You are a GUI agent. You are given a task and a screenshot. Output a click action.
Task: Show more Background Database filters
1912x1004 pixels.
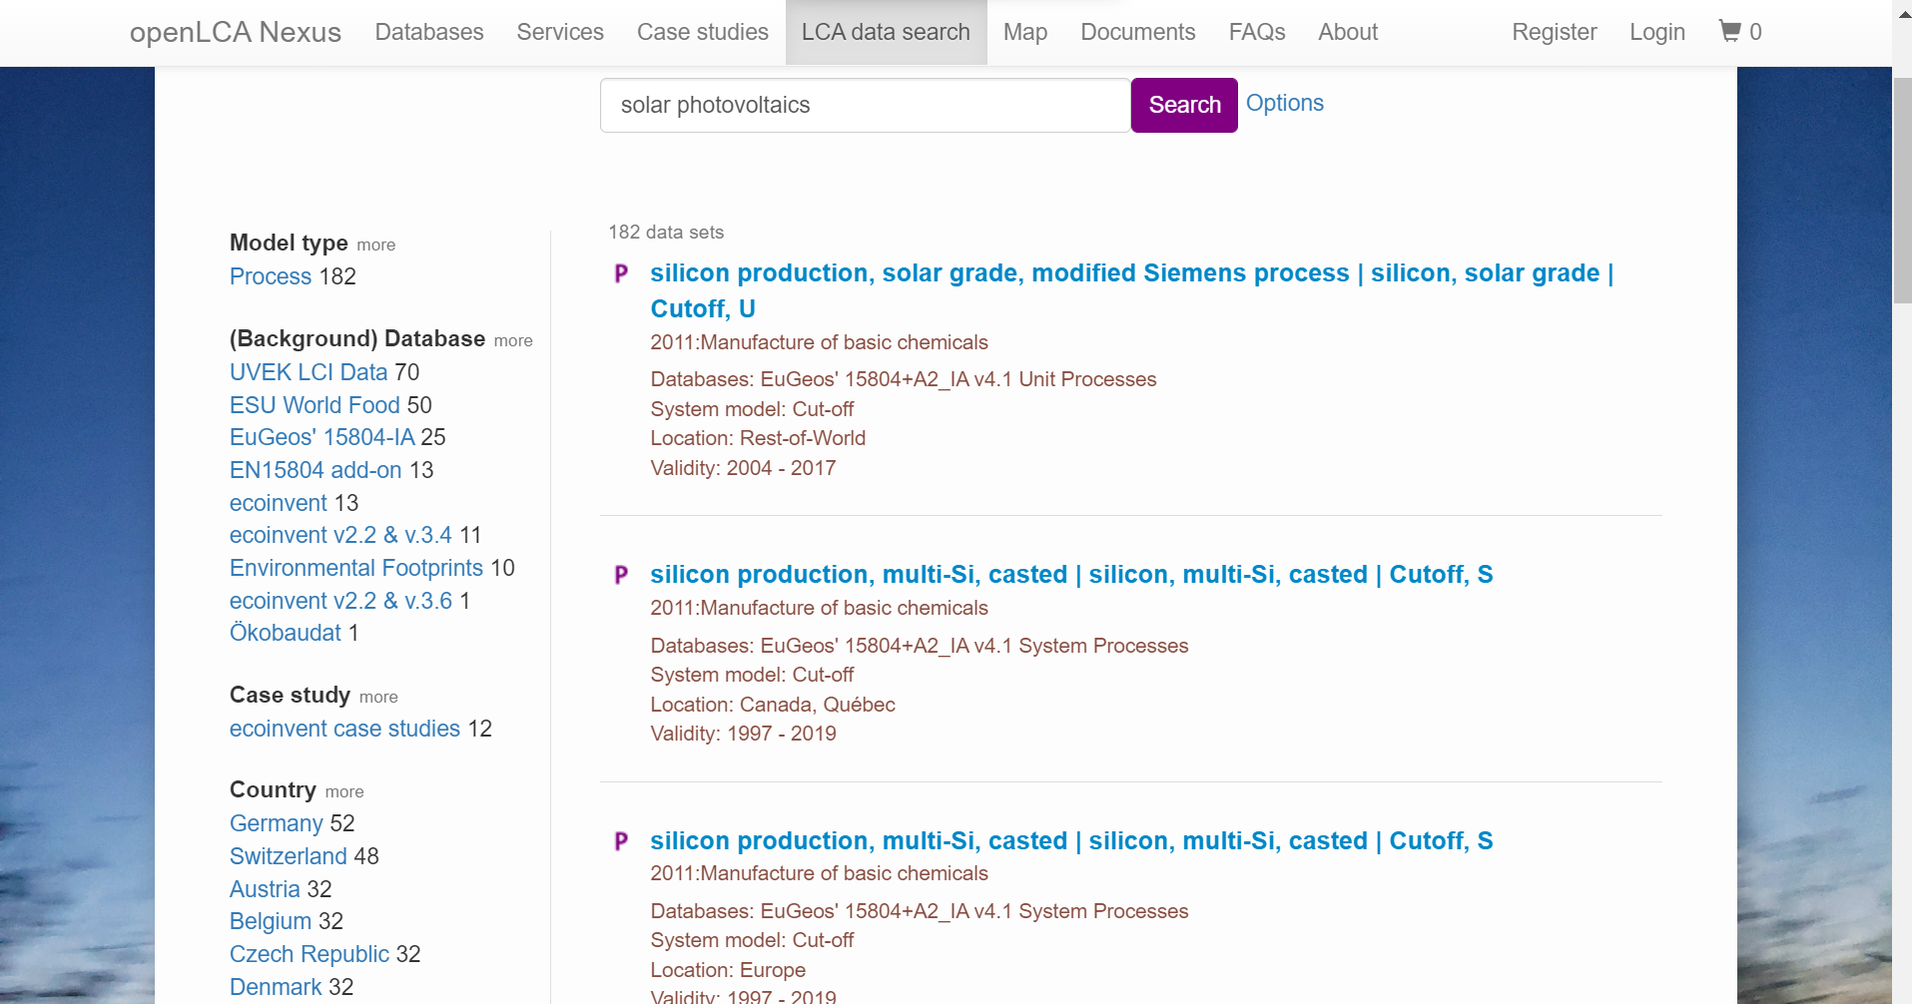click(x=512, y=341)
